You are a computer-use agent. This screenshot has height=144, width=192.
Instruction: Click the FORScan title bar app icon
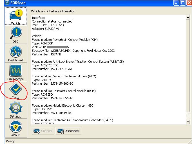pyautogui.click(x=7, y=3)
